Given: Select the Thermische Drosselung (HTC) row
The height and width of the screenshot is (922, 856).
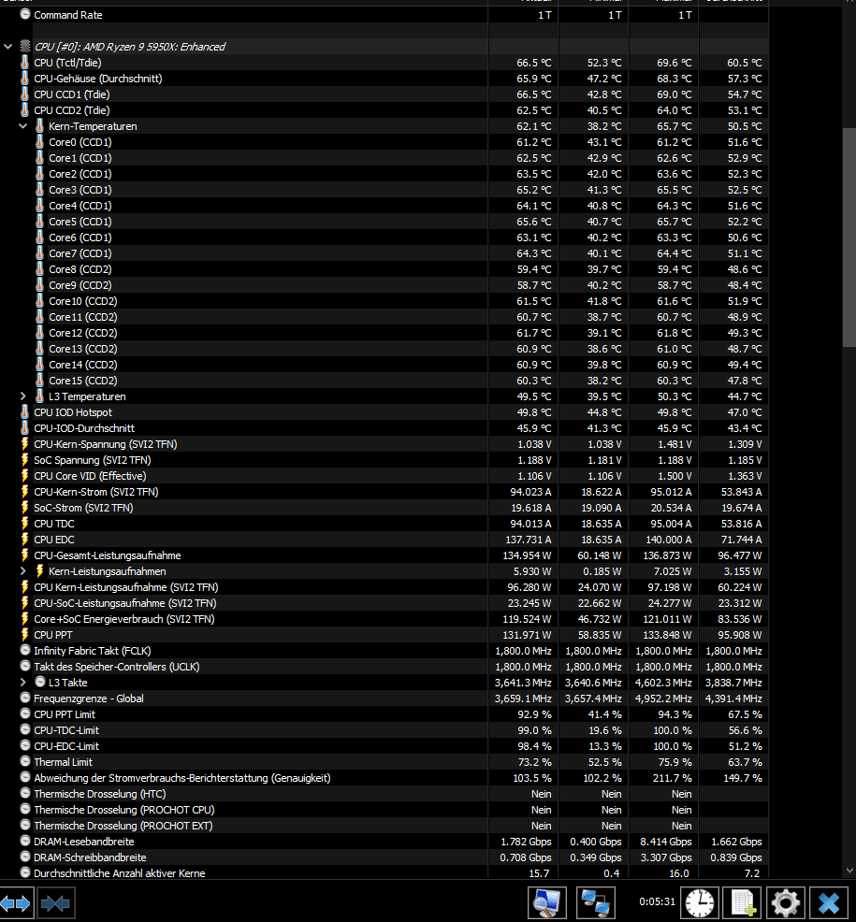Looking at the screenshot, I should pos(384,793).
